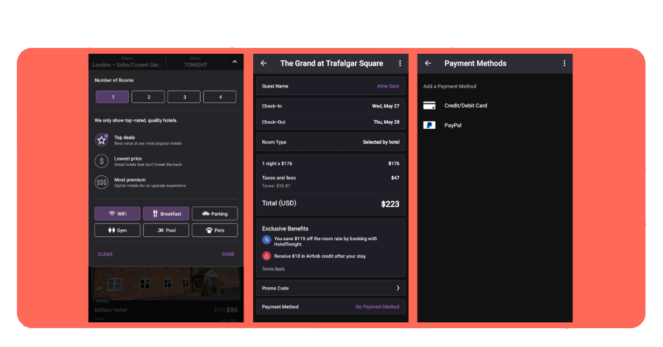Viewport: 663px width, 347px height.
Task: Click the red Airbnb credit icon
Action: click(x=266, y=256)
